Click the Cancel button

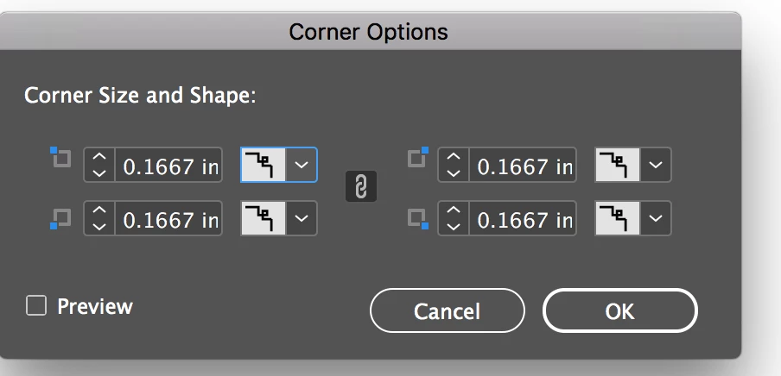coord(448,310)
